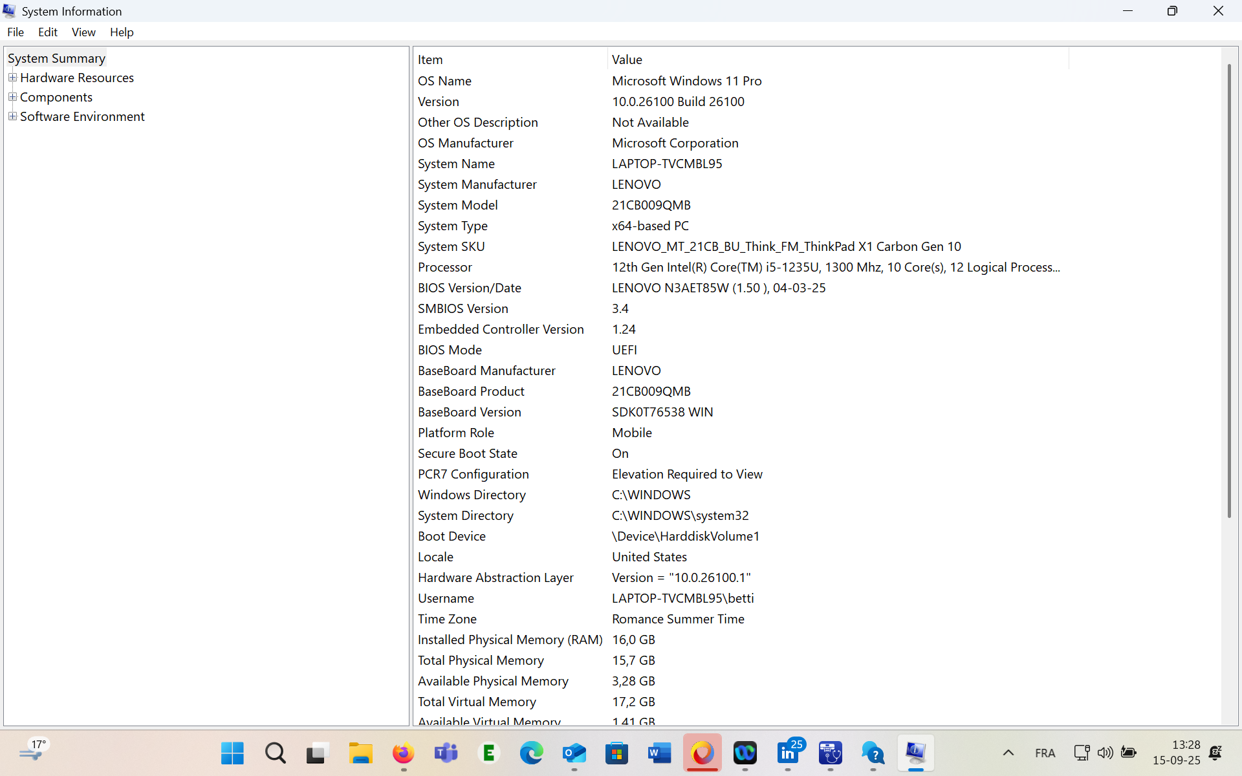The image size is (1242, 776).
Task: Select System Summary in the tree
Action: (56, 58)
